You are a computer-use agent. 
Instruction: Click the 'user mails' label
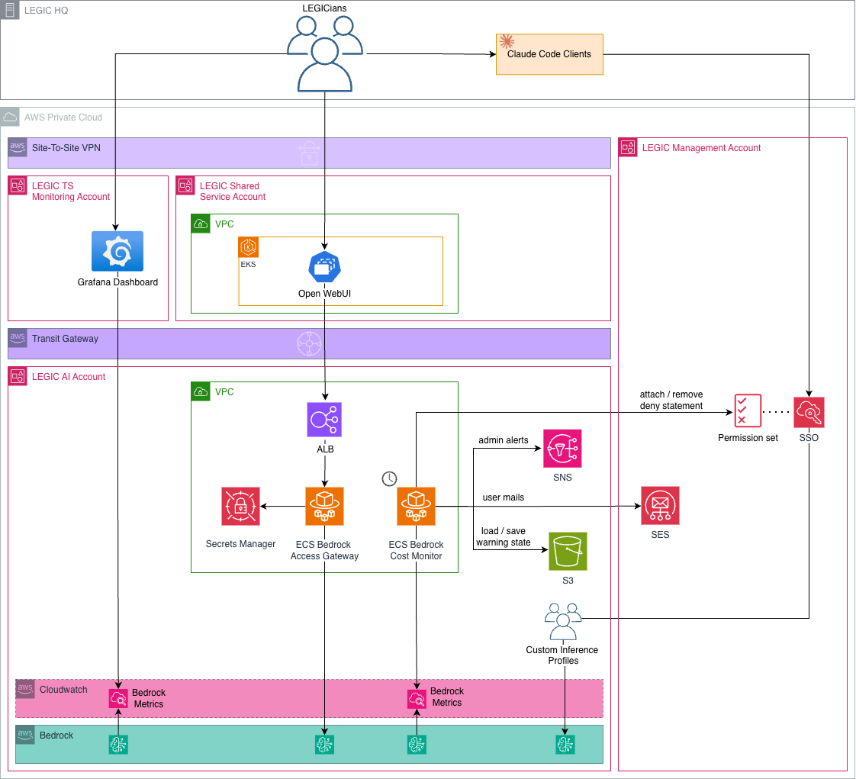coord(504,497)
